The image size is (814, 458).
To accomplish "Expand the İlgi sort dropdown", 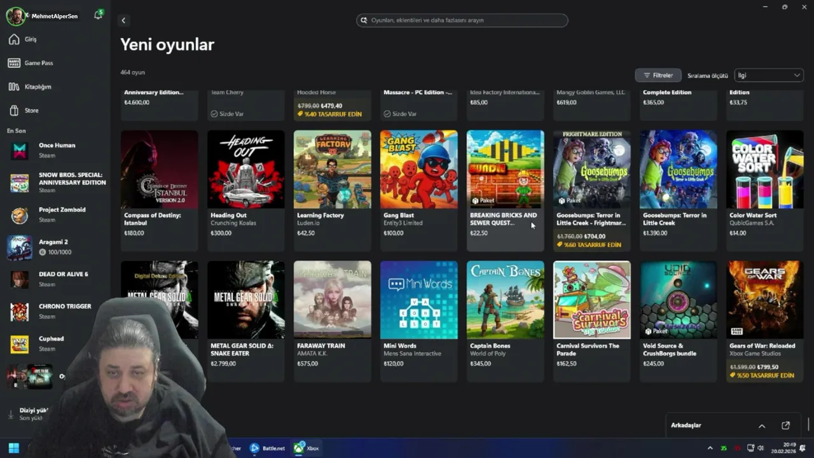I will [x=768, y=75].
